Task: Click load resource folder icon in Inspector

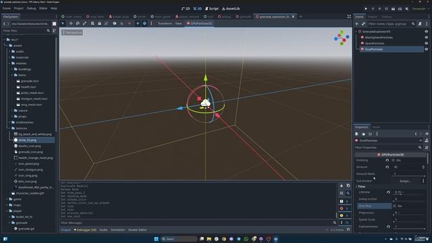Action: tap(363, 134)
